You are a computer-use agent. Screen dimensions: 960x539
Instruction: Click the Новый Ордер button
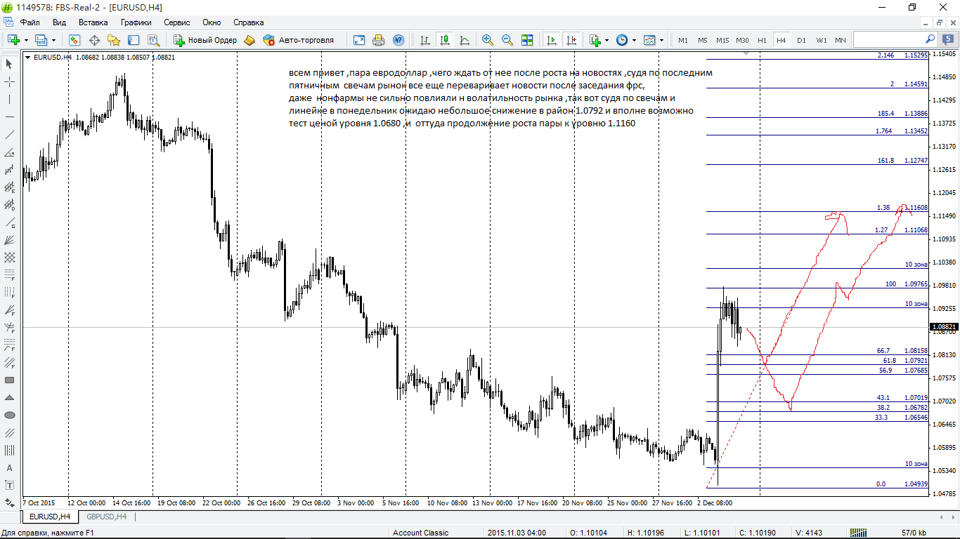[205, 40]
